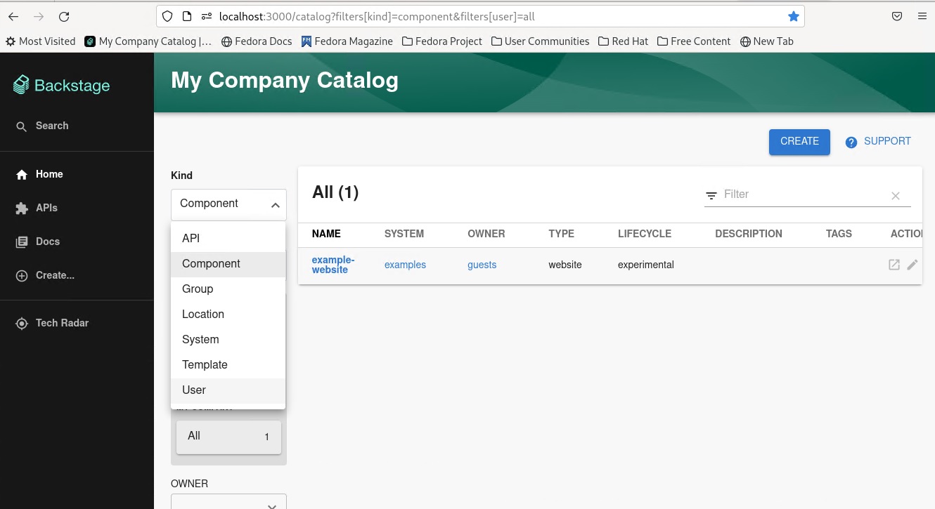Select API from the Kind list
935x509 pixels.
pos(191,238)
